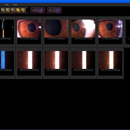Select the close-up thumbnail of large dilated pupil
The width and height of the screenshot is (130, 130).
[56, 29]
